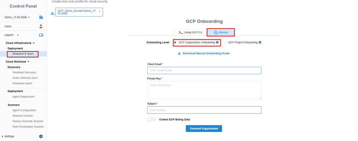Open Workload Discovery in sidebar
Screen dimensions: 358x141
pos(24,72)
